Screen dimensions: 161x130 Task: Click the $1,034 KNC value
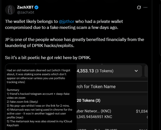(x=142, y=111)
